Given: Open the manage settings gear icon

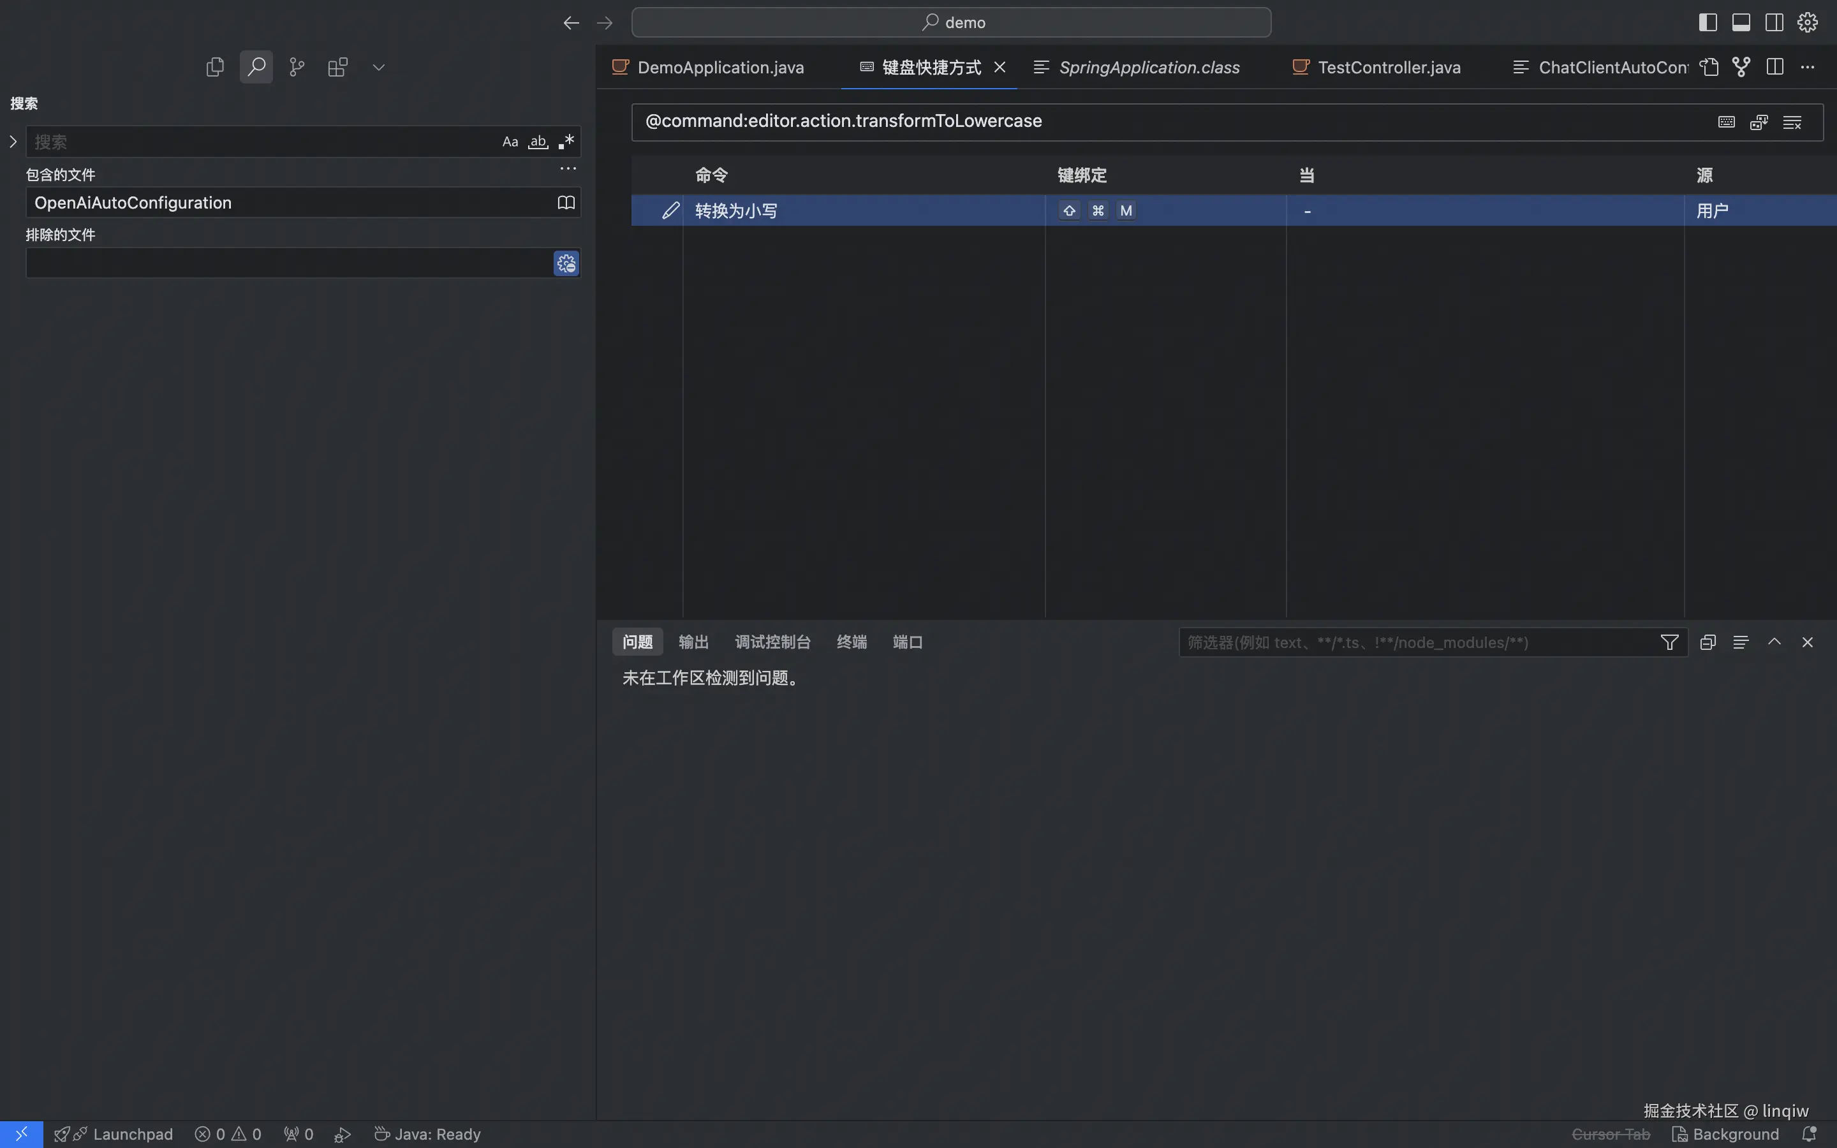Looking at the screenshot, I should [x=1808, y=22].
